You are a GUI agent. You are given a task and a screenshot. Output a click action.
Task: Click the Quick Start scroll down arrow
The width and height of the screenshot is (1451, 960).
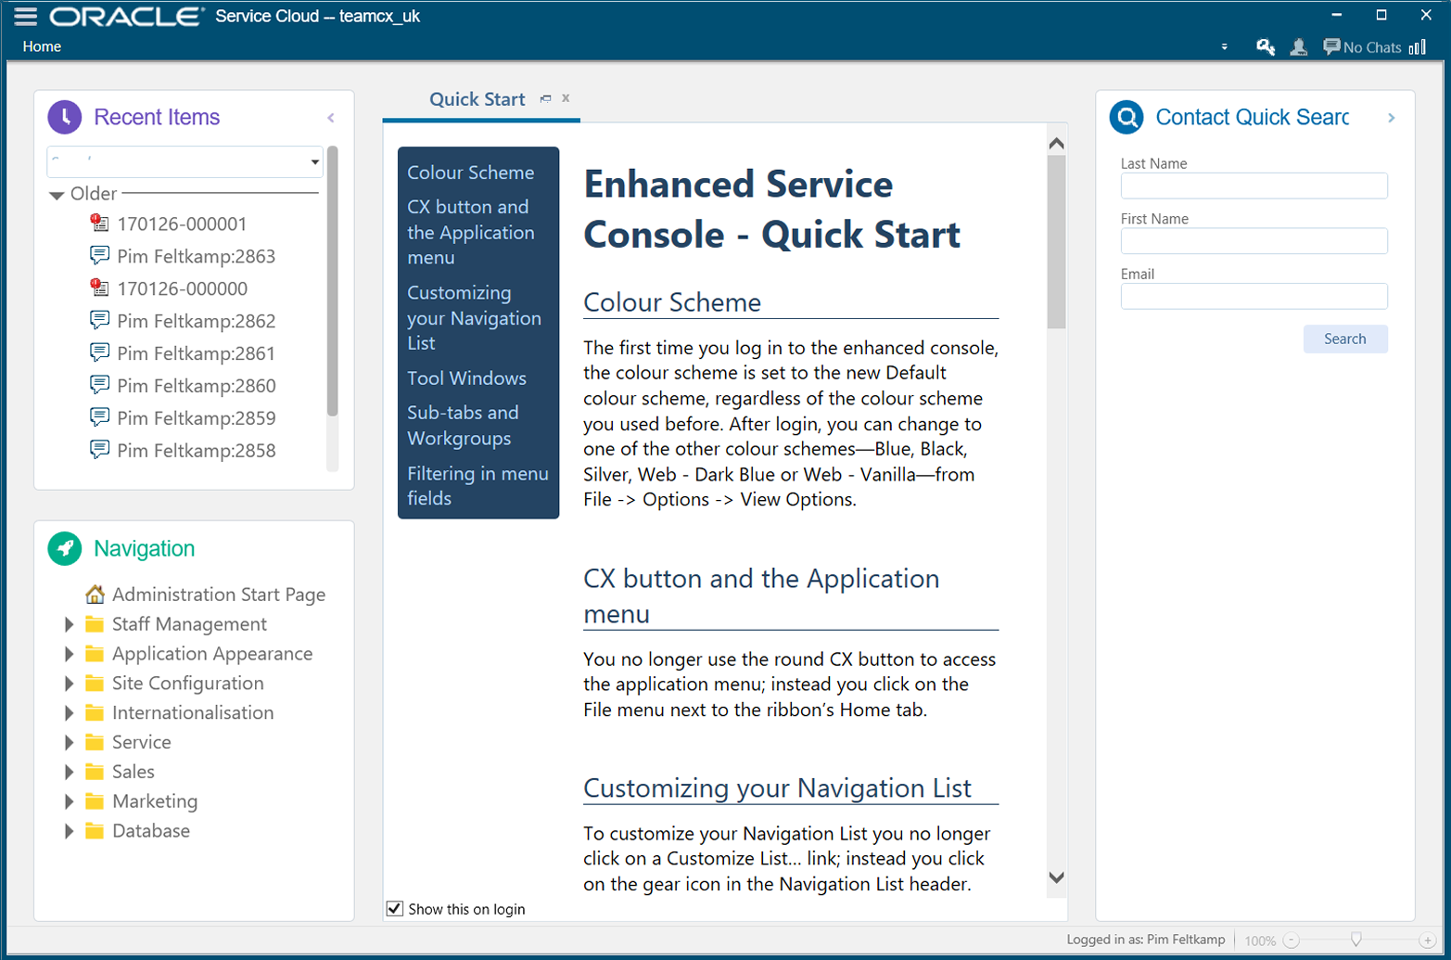pyautogui.click(x=1056, y=877)
